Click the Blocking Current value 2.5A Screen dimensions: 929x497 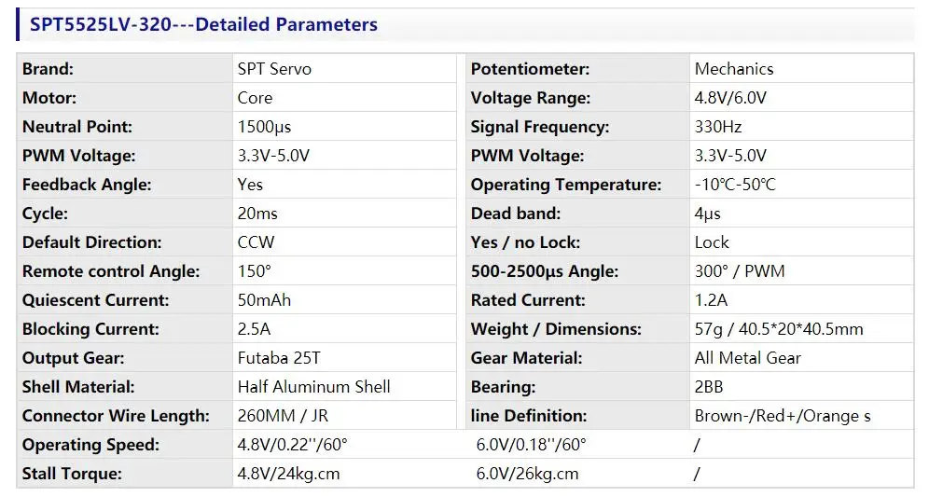point(256,329)
